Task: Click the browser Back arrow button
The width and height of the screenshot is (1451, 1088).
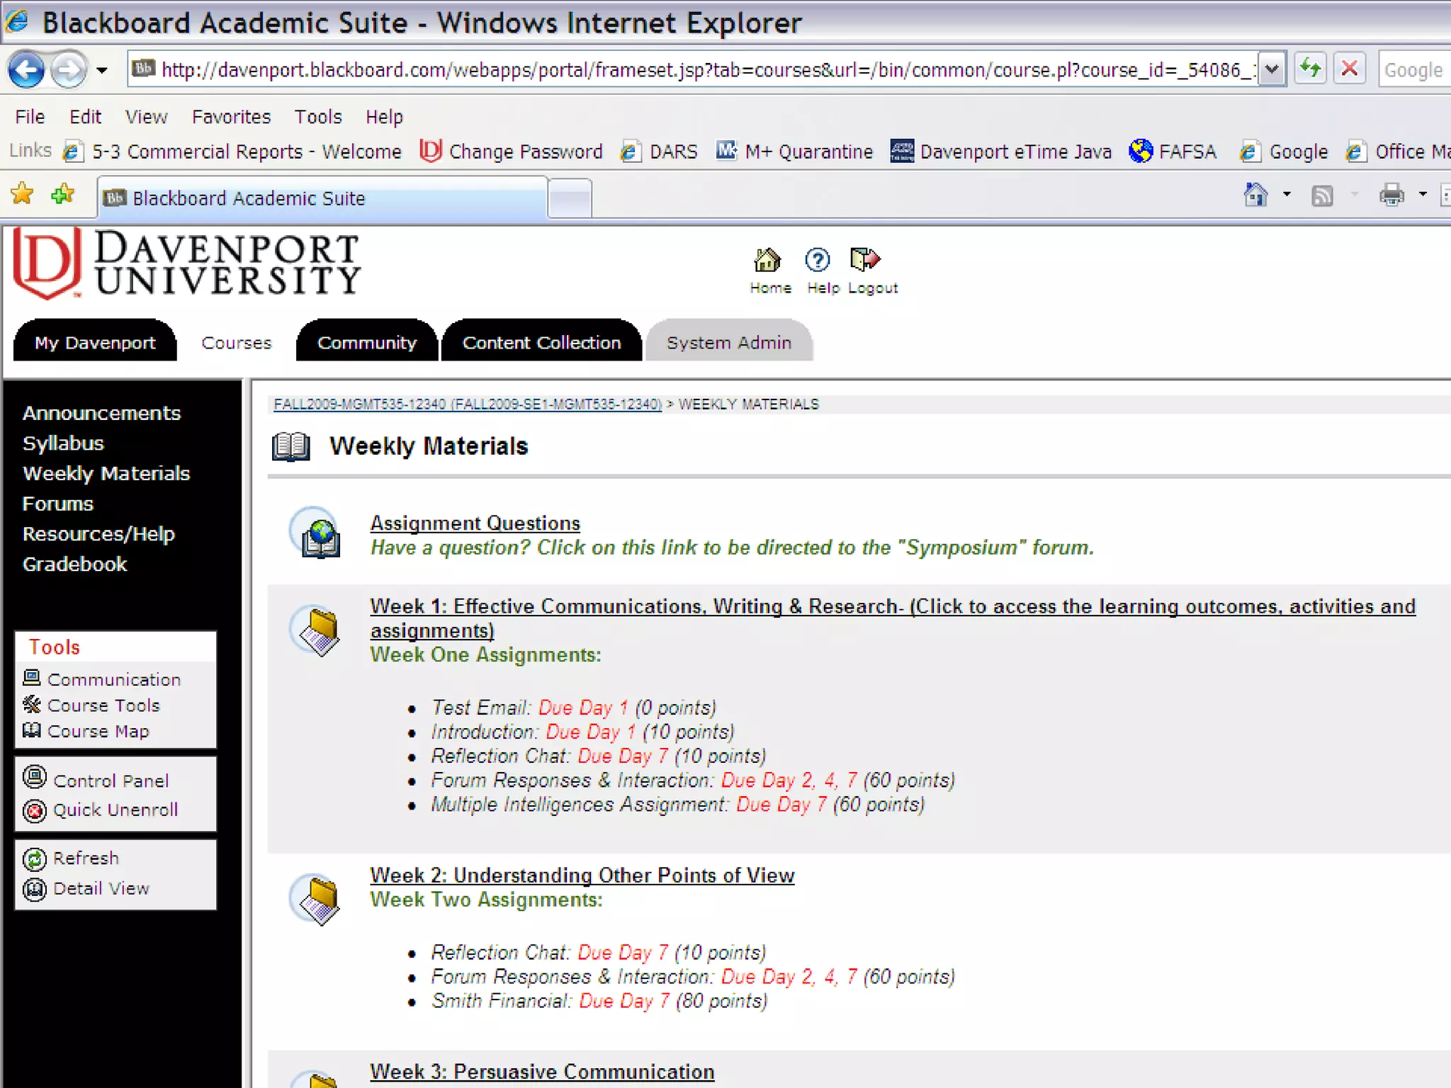Action: [27, 70]
